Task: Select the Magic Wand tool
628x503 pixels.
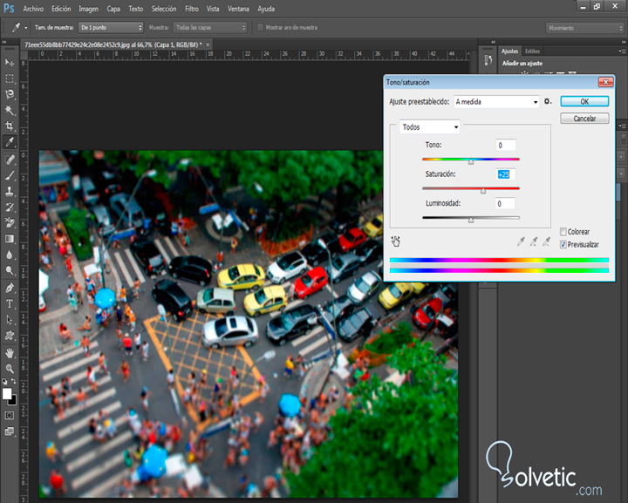Action: 10,110
